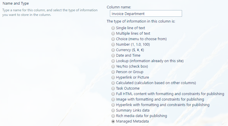Select the Calculated column type

pyautogui.click(x=113, y=83)
